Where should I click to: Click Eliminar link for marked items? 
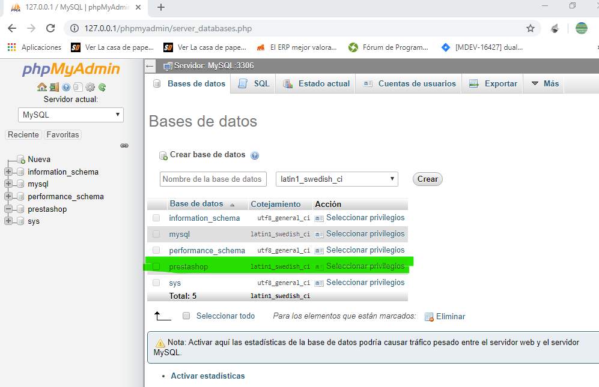click(451, 316)
